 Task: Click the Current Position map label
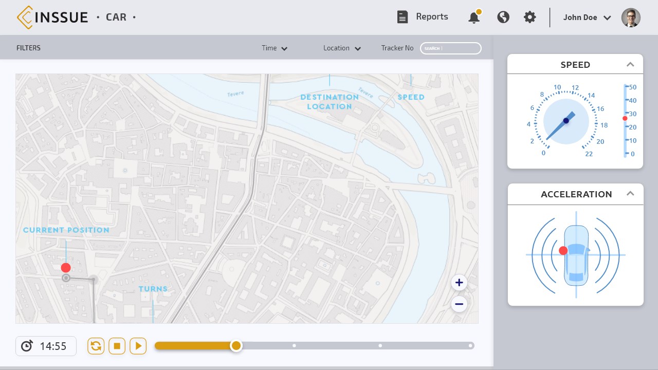pos(66,230)
